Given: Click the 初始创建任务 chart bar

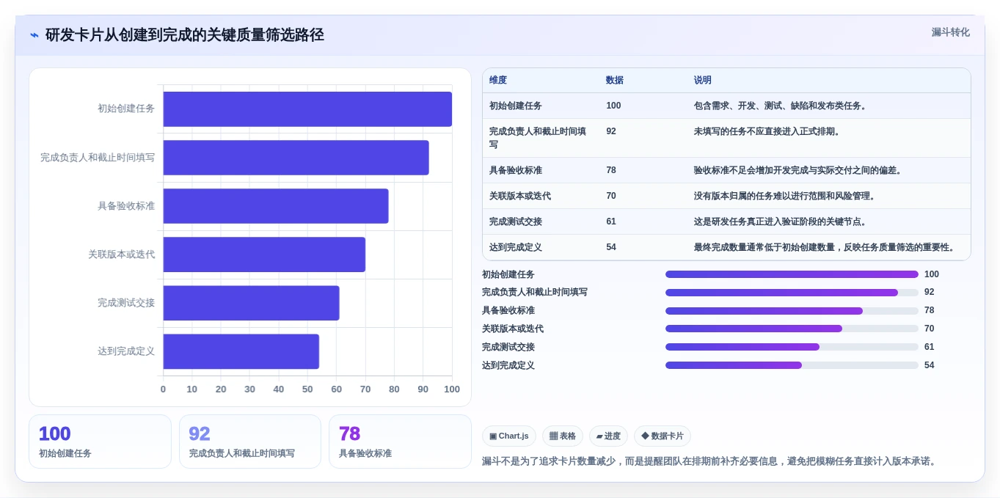Looking at the screenshot, I should click(x=307, y=109).
